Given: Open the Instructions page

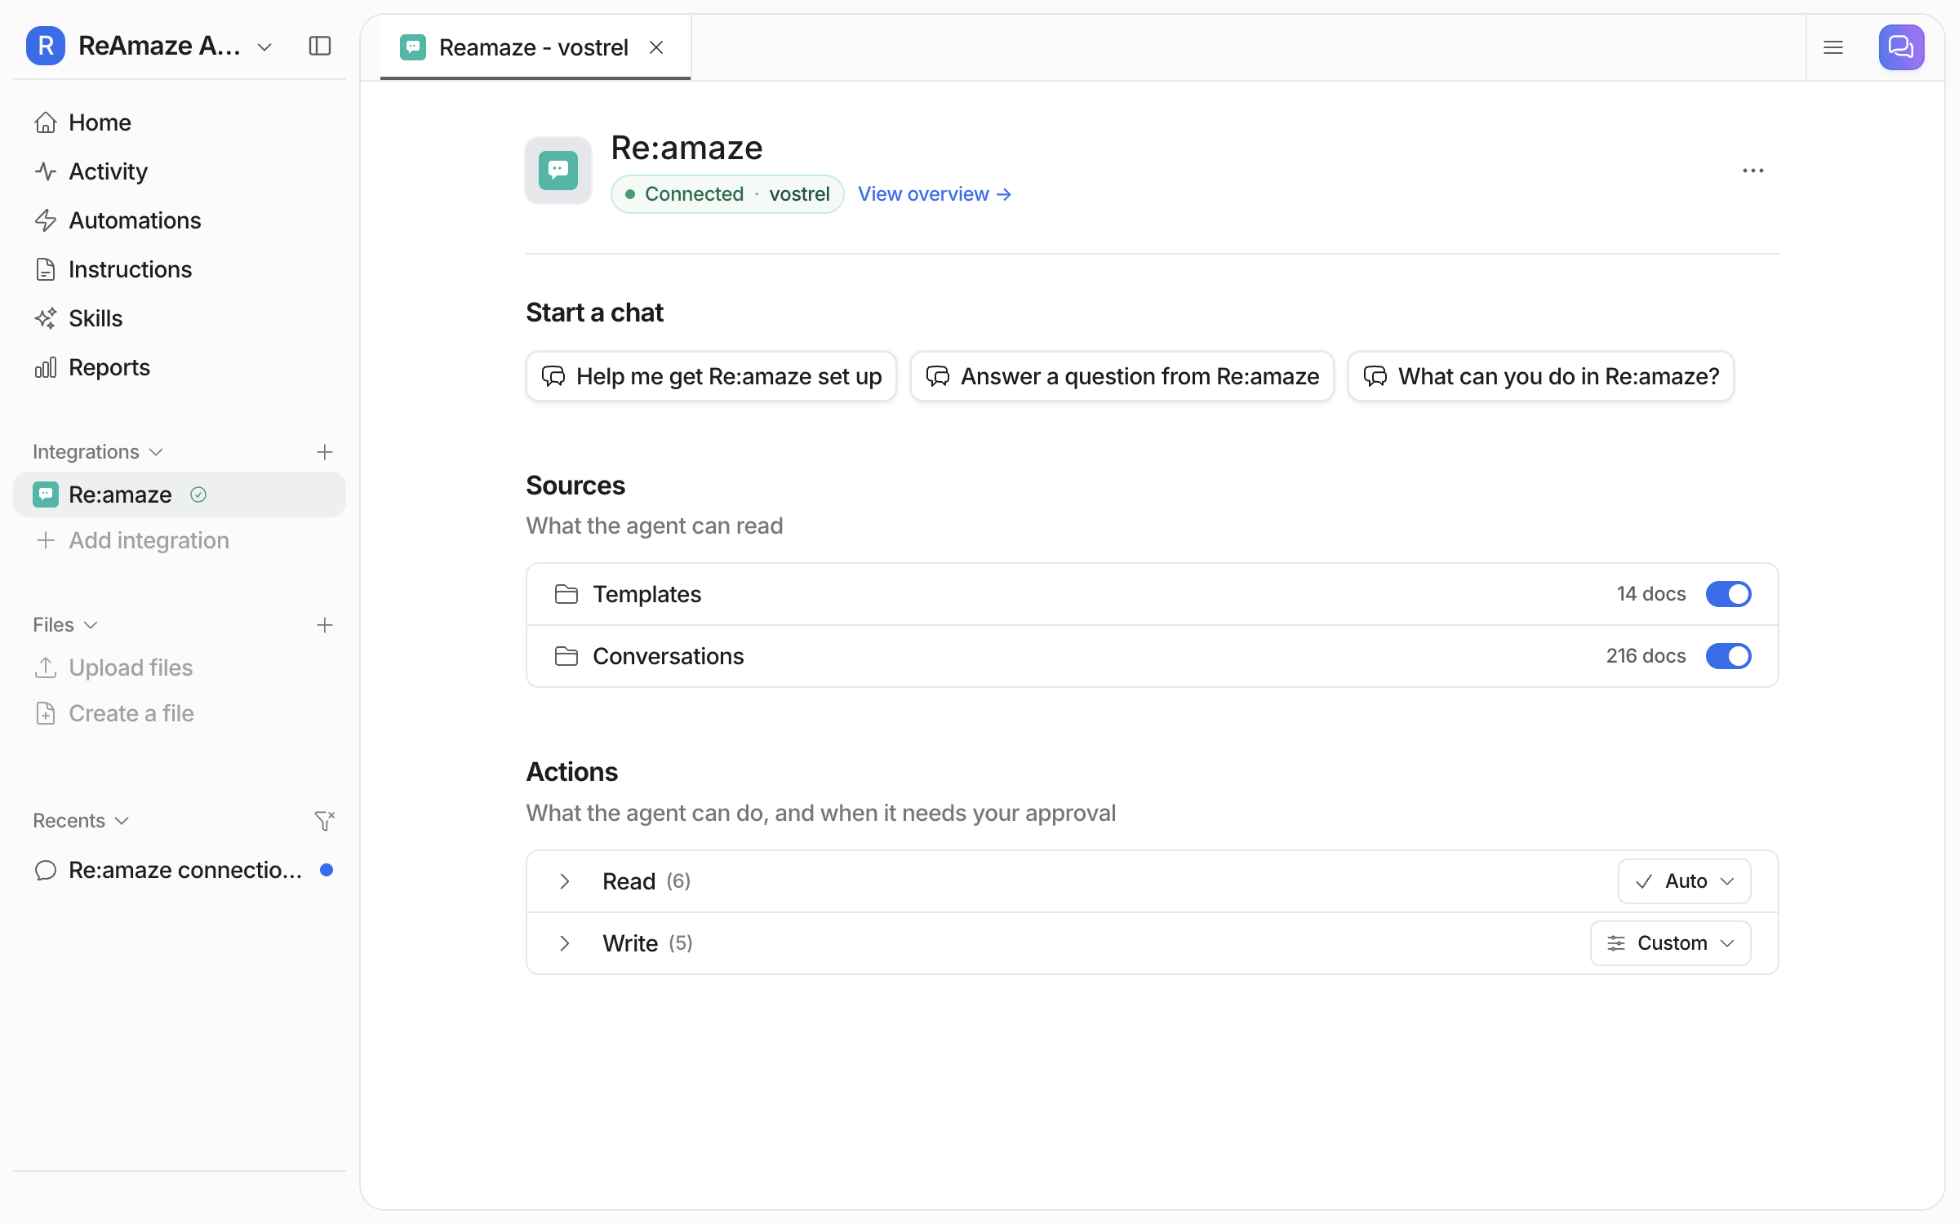Looking at the screenshot, I should (180, 269).
